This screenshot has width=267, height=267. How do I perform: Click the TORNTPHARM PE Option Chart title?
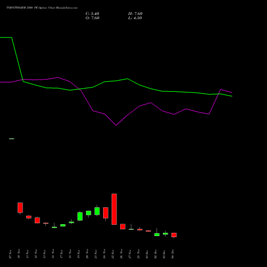coord(42,8)
